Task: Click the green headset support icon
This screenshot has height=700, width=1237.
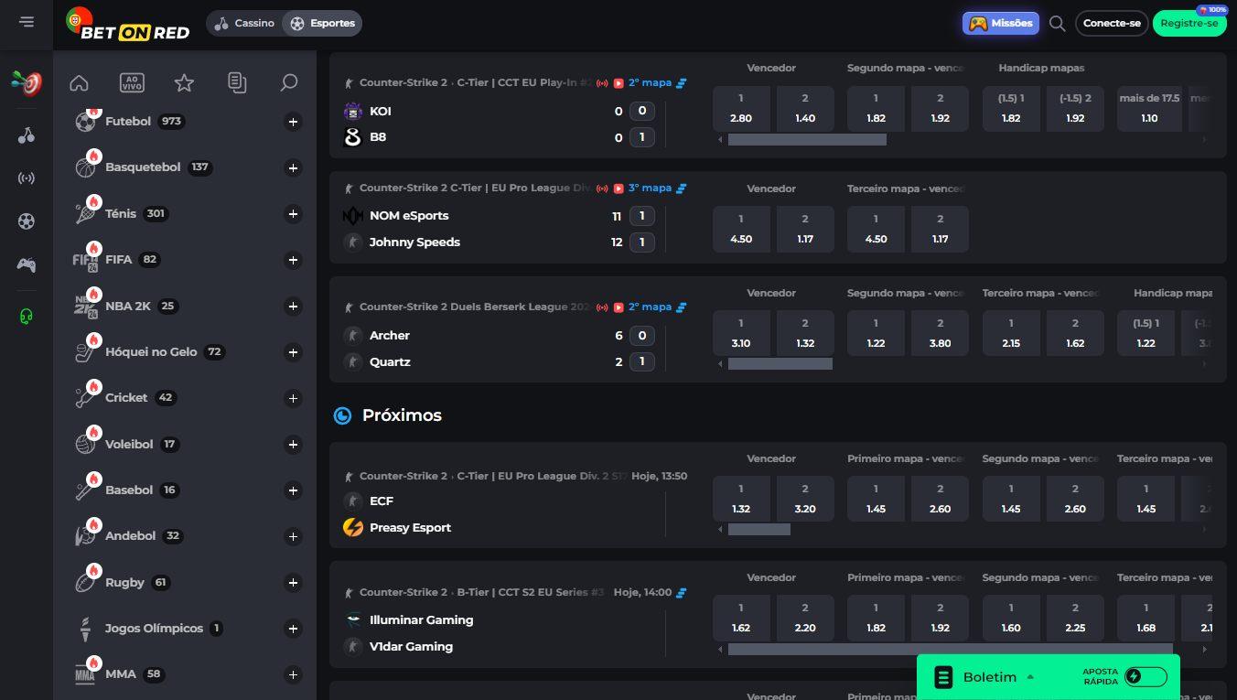Action: click(x=27, y=317)
